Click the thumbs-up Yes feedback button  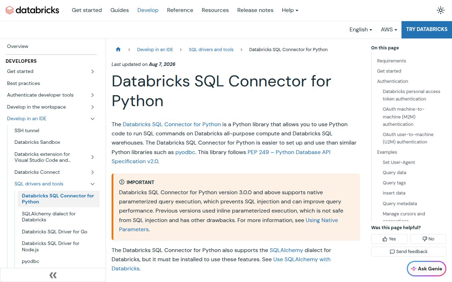tap(389, 239)
